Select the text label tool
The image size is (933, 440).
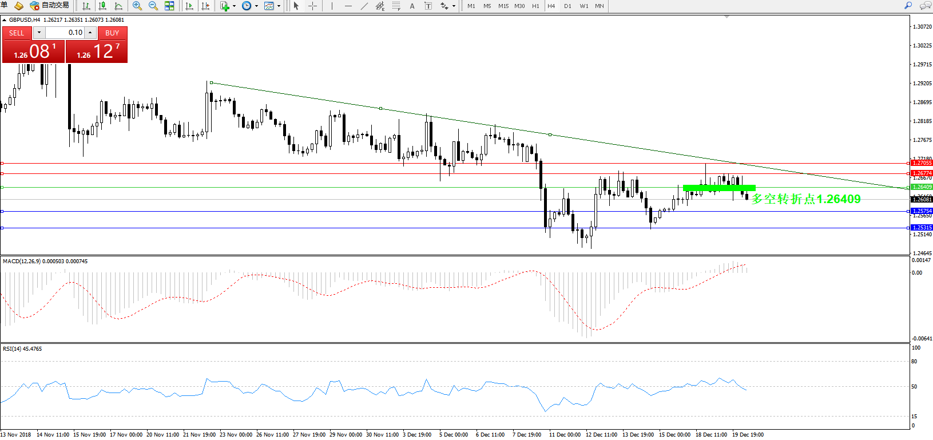[412, 6]
